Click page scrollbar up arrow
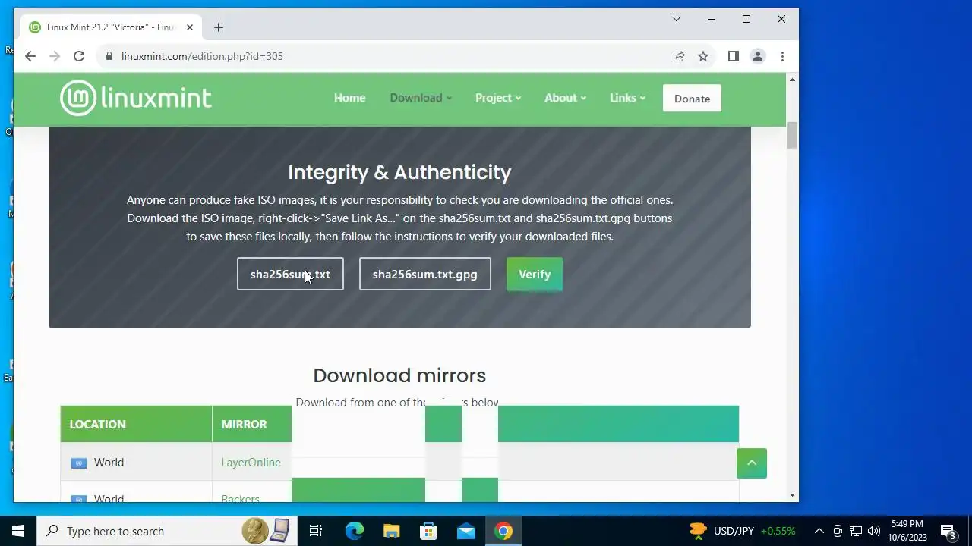Screen dimensions: 972x546 pos(793,80)
